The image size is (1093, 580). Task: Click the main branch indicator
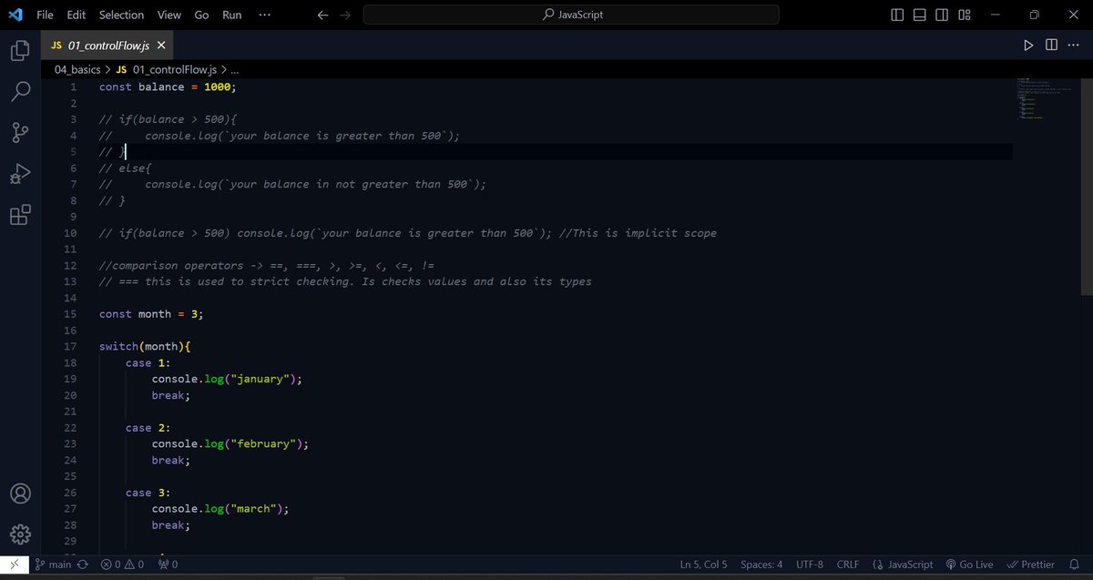[53, 565]
